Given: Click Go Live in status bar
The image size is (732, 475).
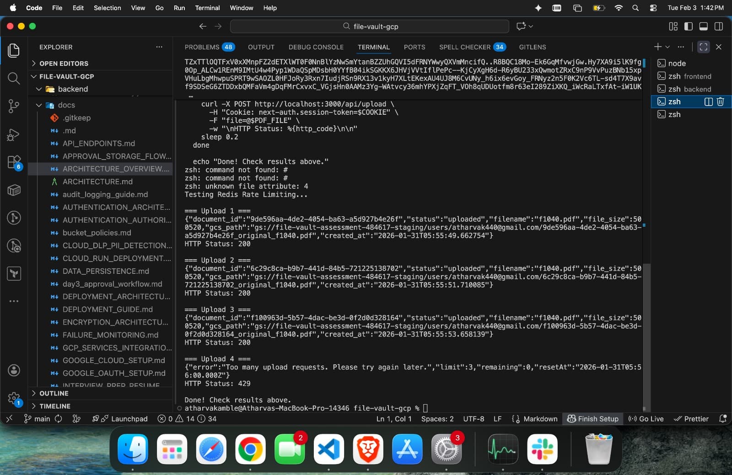Looking at the screenshot, I should click(646, 419).
